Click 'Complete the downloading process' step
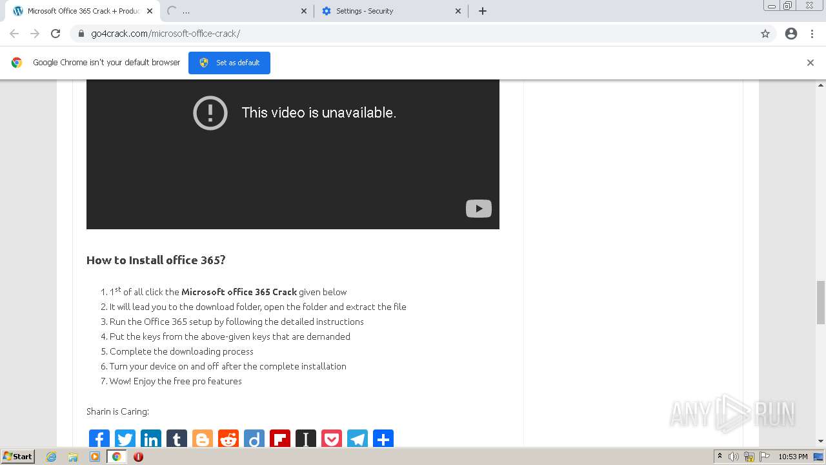The width and height of the screenshot is (826, 465). pyautogui.click(x=181, y=351)
